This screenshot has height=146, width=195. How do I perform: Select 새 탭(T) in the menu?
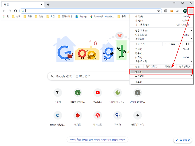click(x=161, y=17)
